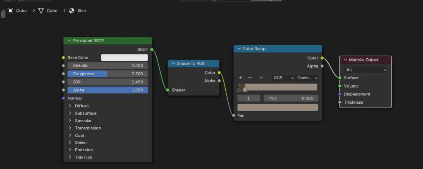The image size is (423, 169).
Task: Collapse the Principled BSDF node
Action: tap(69, 41)
